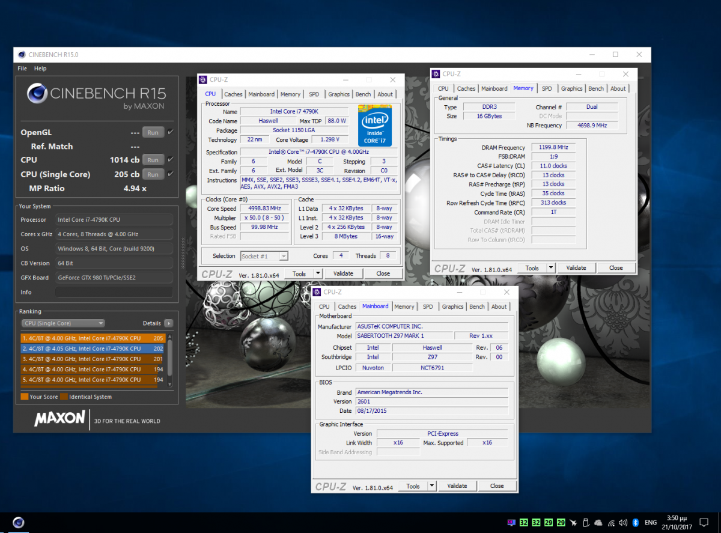Open Tools dropdown arrow in CPU-Z Mainboard window

pos(432,486)
